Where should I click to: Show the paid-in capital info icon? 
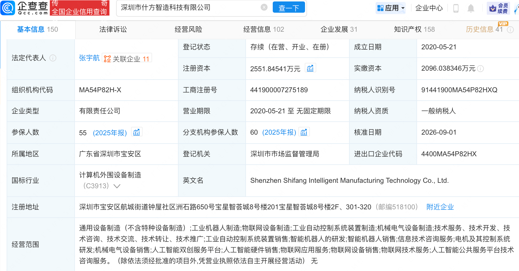point(480,69)
